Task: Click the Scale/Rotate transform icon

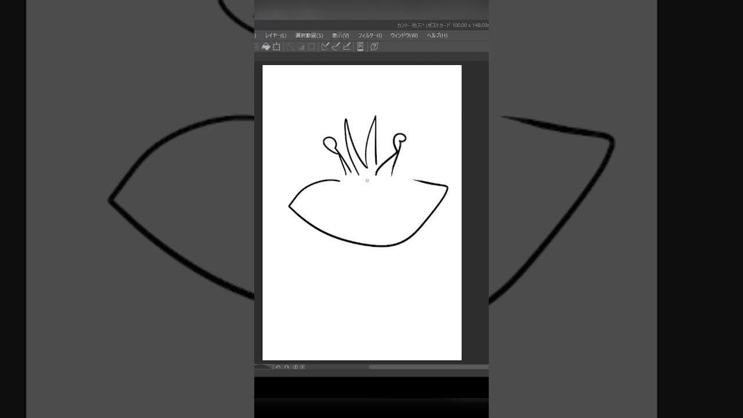Action: click(x=276, y=46)
